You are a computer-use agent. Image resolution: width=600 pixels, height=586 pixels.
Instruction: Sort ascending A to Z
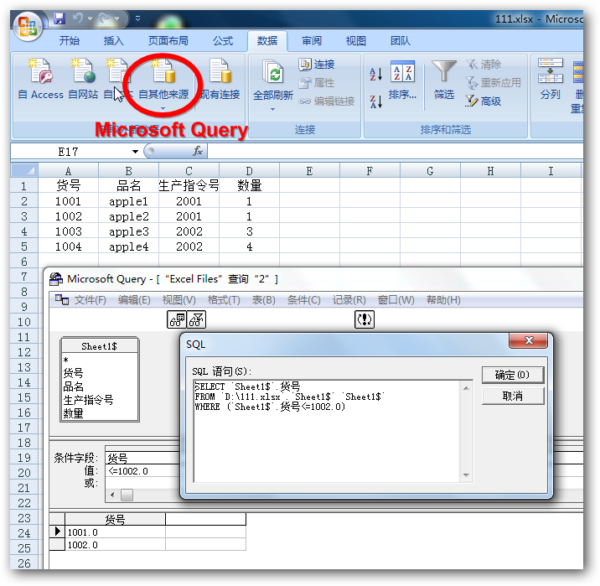click(375, 74)
